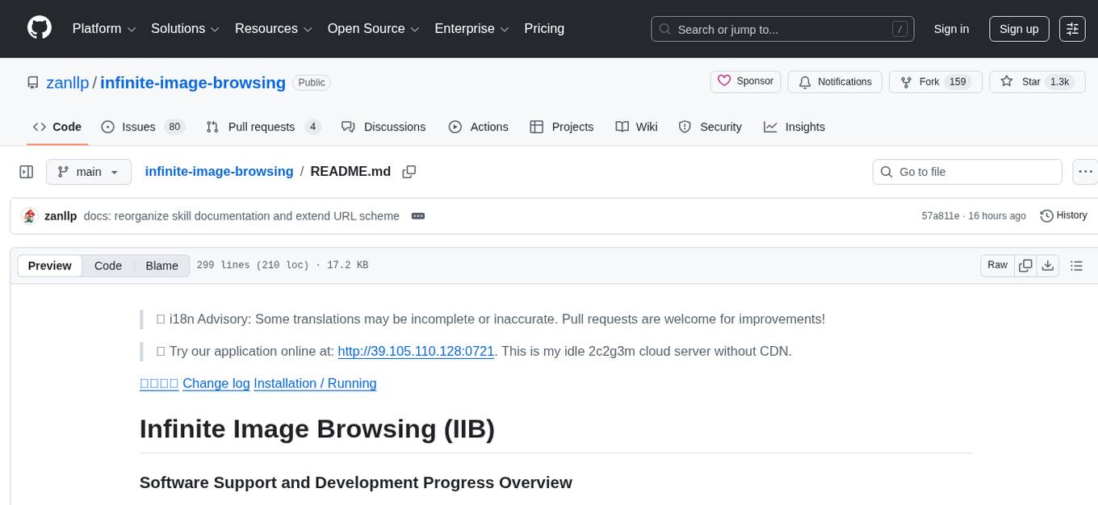Viewport: 1098px width, 505px height.
Task: Click the Go to file search field
Action: tap(966, 171)
